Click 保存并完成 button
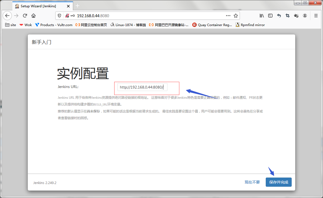This screenshot has height=198, width=323. click(278, 182)
